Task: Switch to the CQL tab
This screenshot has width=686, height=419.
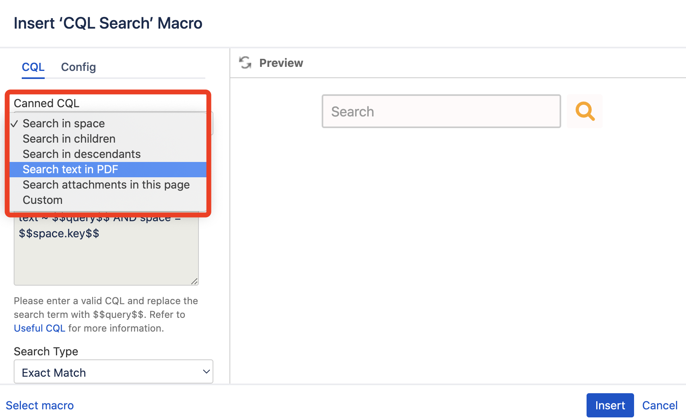Action: click(33, 67)
